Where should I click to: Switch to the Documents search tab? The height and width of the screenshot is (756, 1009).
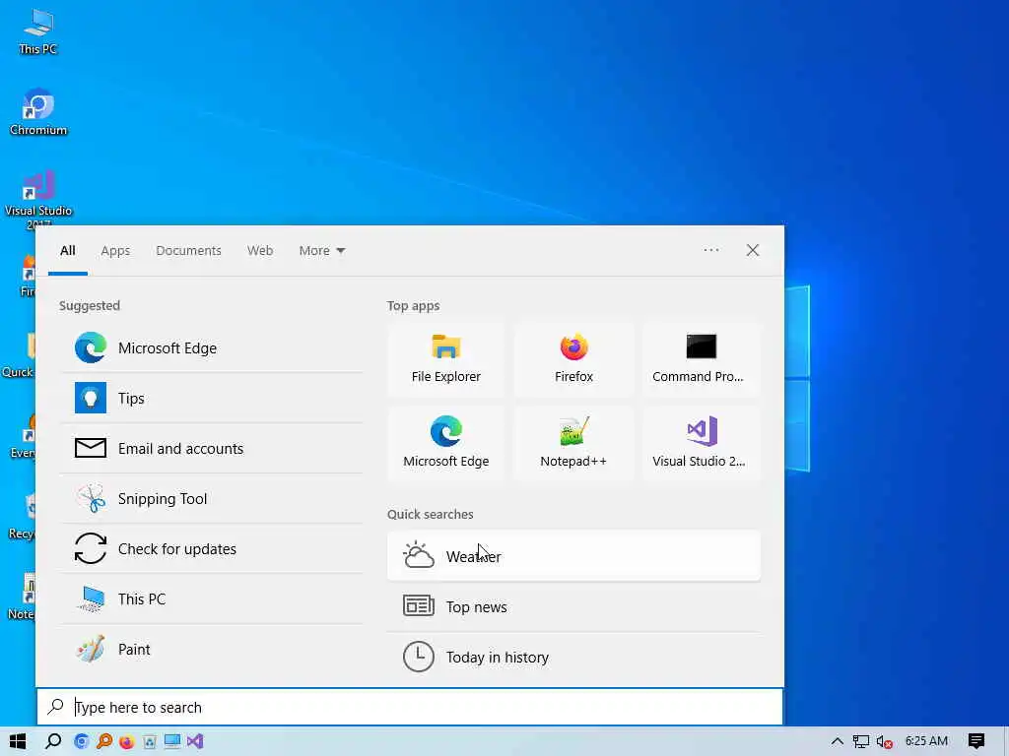(x=188, y=251)
